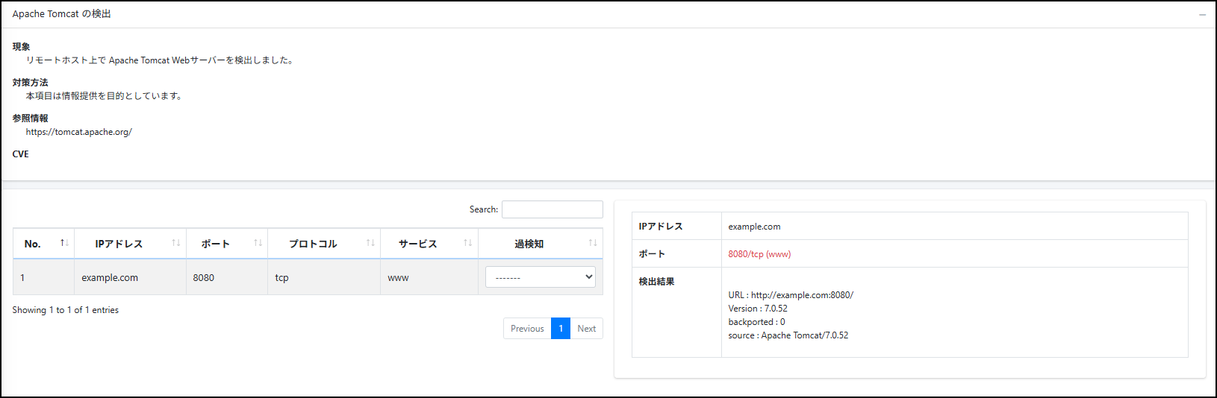Click the リモートホスト上で Apache Tomcat description text
The image size is (1217, 398).
161,60
